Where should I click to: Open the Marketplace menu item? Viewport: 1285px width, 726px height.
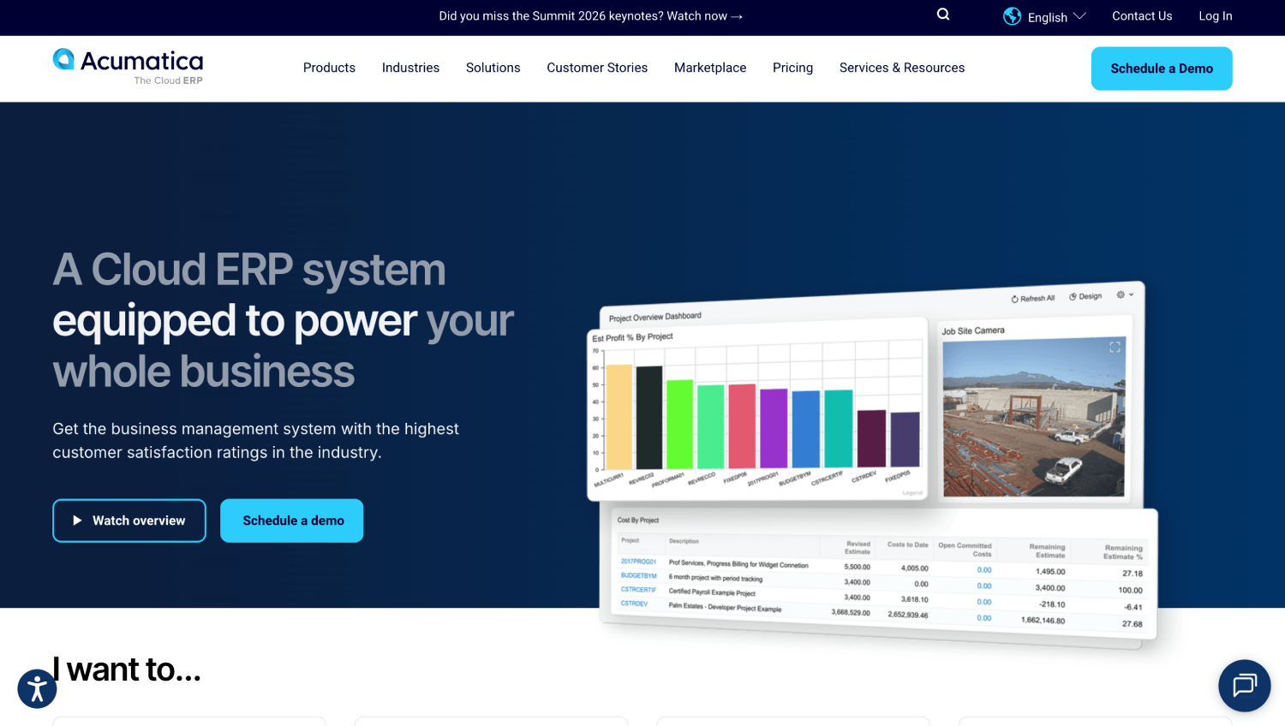tap(710, 68)
